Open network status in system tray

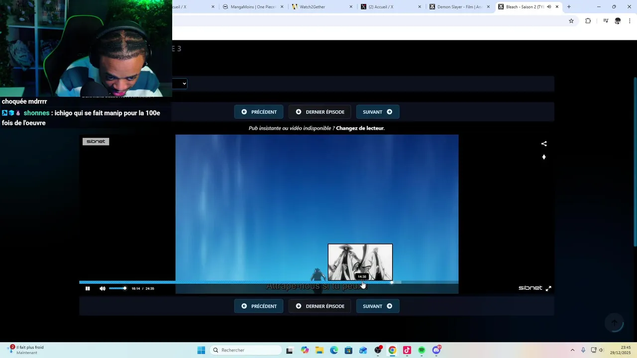pyautogui.click(x=594, y=350)
